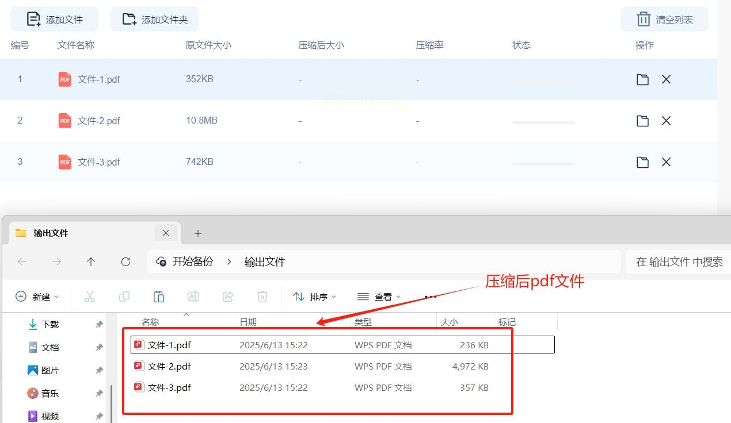Open the 新建 dropdown menu

[x=37, y=297]
